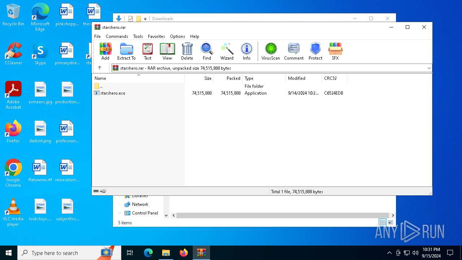Open Microsoft Edge desktop shortcut

click(40, 17)
